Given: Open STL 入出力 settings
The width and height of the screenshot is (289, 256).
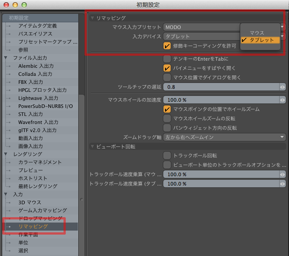Looking at the screenshot, I should 30,114.
